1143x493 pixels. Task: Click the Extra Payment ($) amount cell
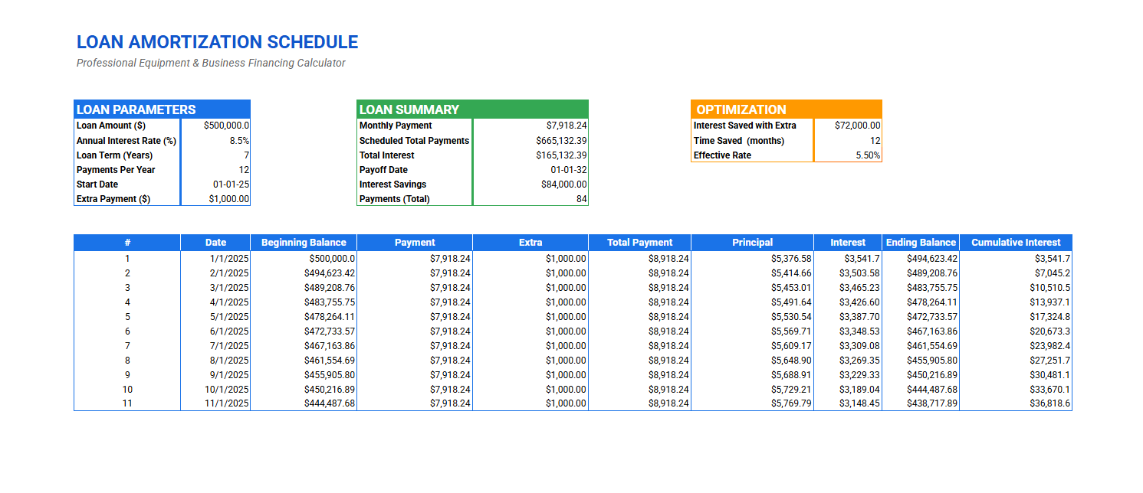(217, 198)
